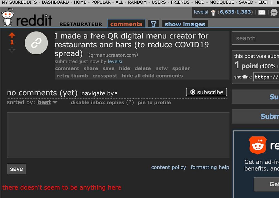Open the formatting help link

pyautogui.click(x=210, y=167)
